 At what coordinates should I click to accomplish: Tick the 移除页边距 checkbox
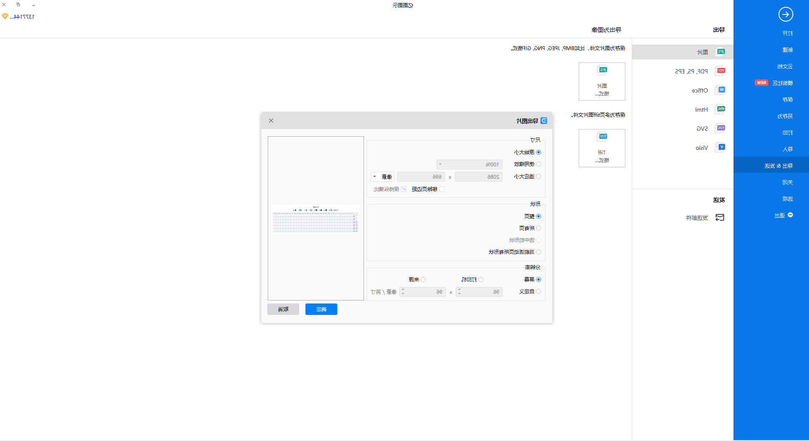coord(442,189)
